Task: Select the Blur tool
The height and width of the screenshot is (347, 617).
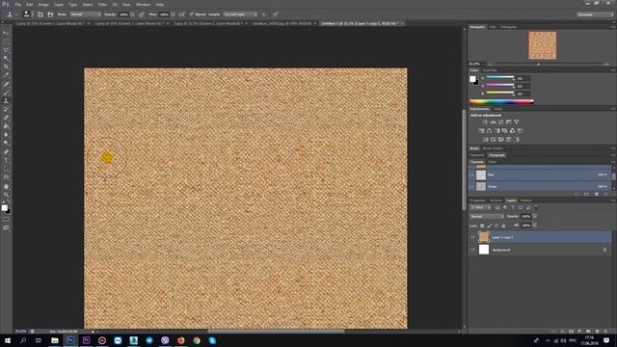Action: 6,135
